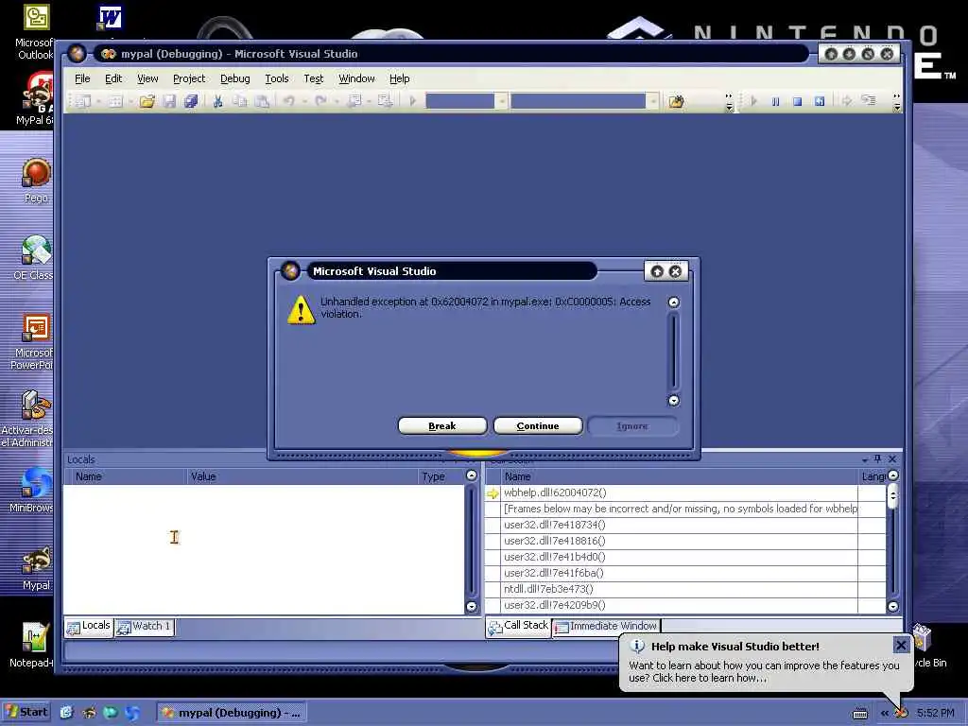
Task: Toggle auto-hide pin on Call Stack panel
Action: point(878,458)
